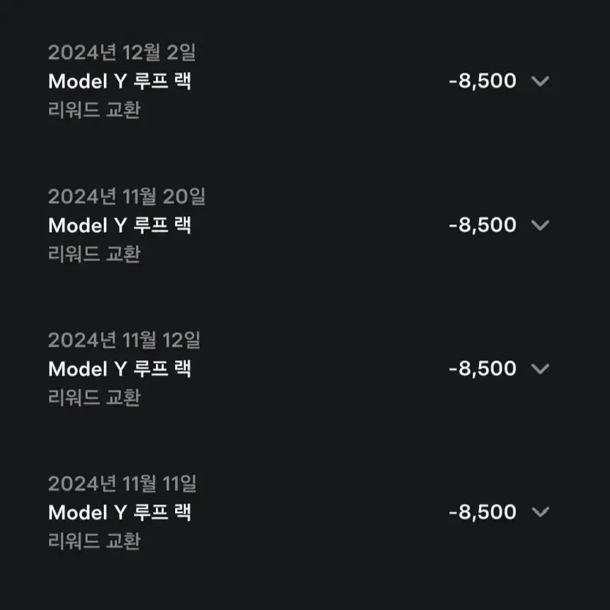Open Model Y 루프 랙 under 11월 11일
This screenshot has height=610, width=610.
coord(120,512)
